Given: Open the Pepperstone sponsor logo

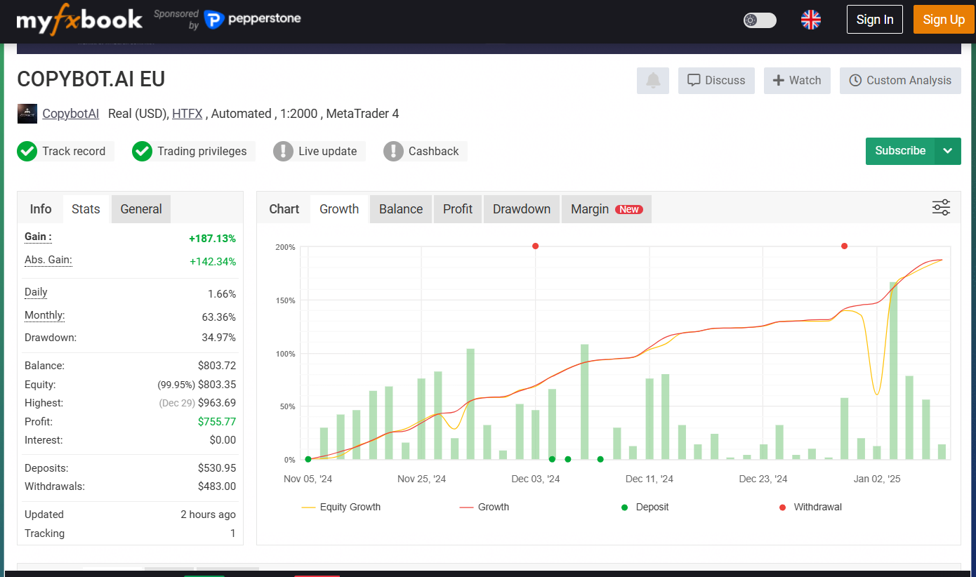Looking at the screenshot, I should pos(252,19).
